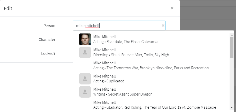
Task: Pick Mike Mitchell from Gladiator
Action: (x=154, y=105)
